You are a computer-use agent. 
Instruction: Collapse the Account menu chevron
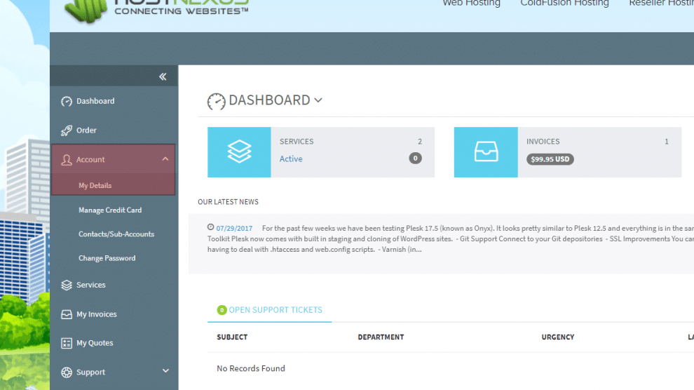tap(165, 159)
